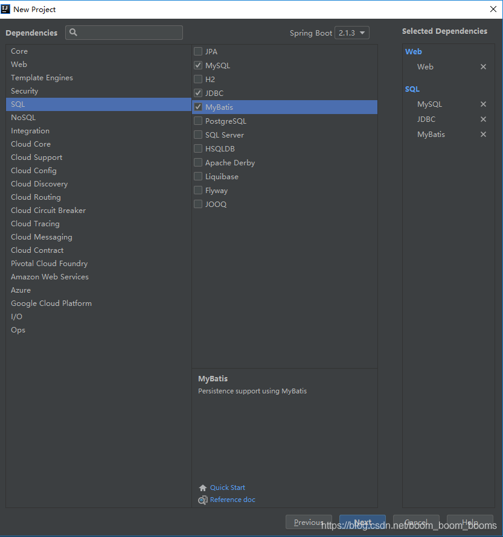Select the SQL category
Image resolution: width=503 pixels, height=537 pixels.
[98, 104]
